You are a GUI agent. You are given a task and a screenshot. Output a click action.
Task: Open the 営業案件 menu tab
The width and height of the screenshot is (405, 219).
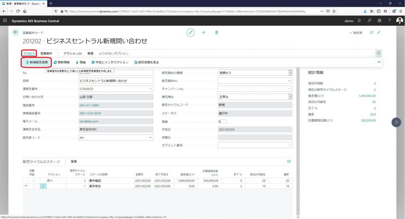[x=46, y=53]
